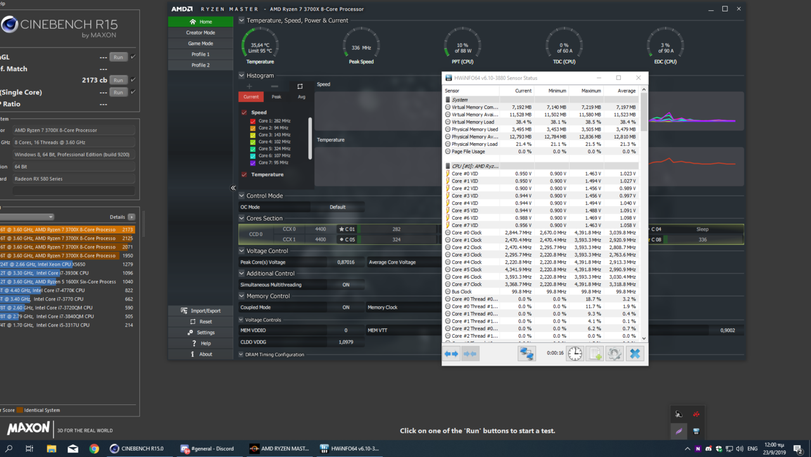
Task: Click HWiNFO shrink-columns blue arrows button
Action: [470, 354]
